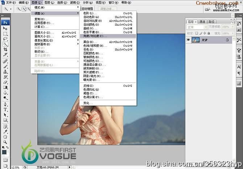Click the 背景 layer thumbnail

tap(195, 40)
